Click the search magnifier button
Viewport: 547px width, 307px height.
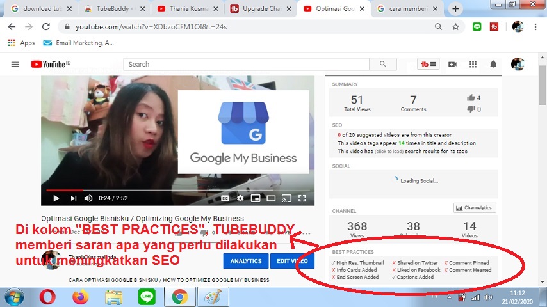pos(383,64)
